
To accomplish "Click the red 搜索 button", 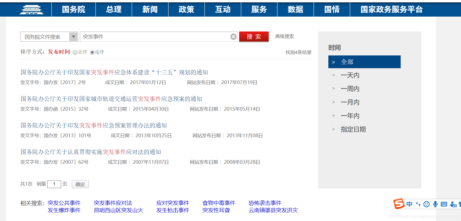I will [254, 37].
